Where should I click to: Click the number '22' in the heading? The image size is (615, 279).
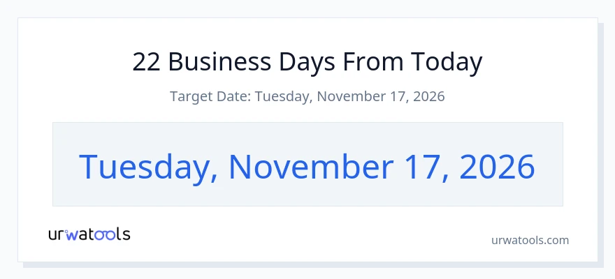(146, 62)
